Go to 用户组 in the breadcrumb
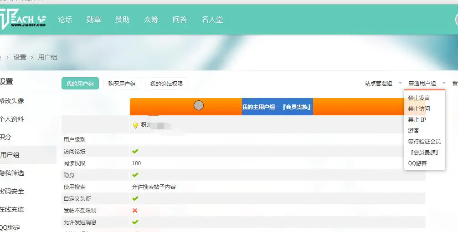The height and width of the screenshot is (232, 458). [x=47, y=57]
